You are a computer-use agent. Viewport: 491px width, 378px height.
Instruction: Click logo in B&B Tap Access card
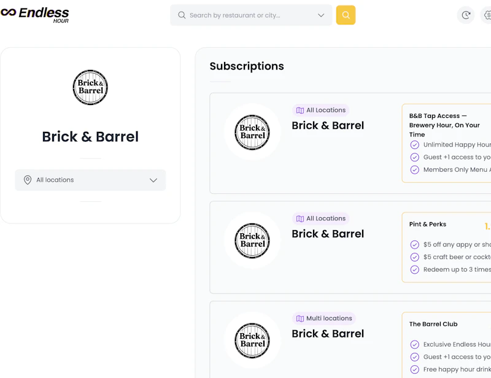coord(252,132)
